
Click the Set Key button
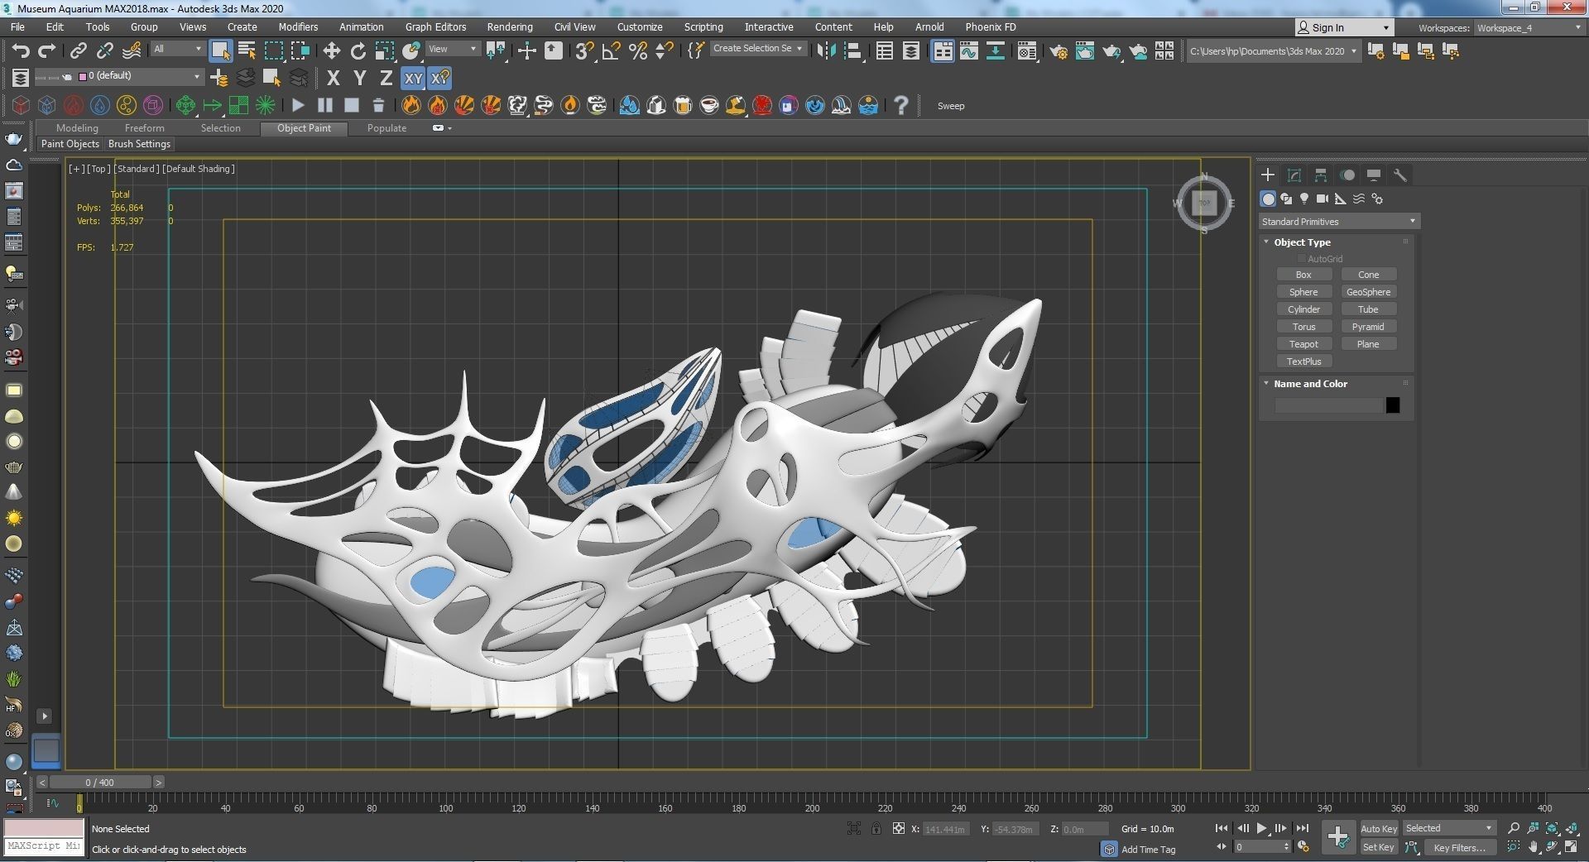[1379, 848]
